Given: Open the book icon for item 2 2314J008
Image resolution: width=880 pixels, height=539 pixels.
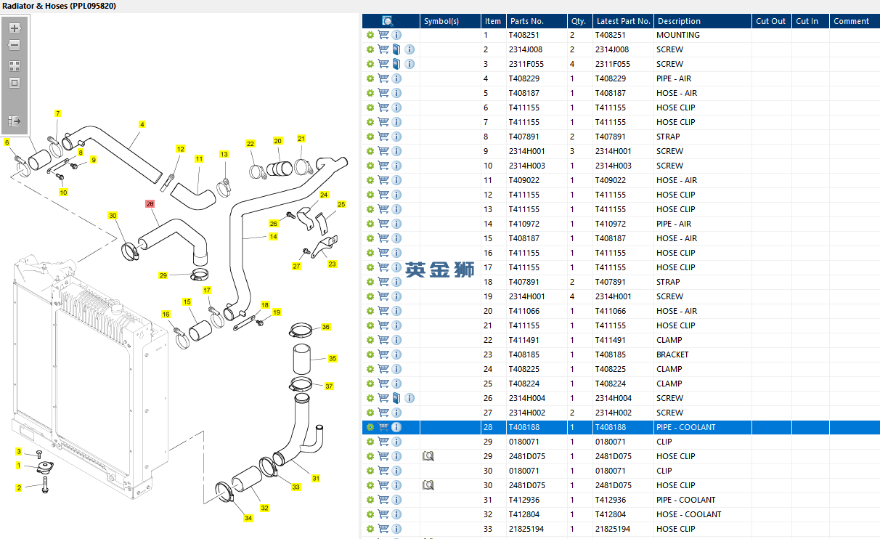Looking at the screenshot, I should point(396,49).
